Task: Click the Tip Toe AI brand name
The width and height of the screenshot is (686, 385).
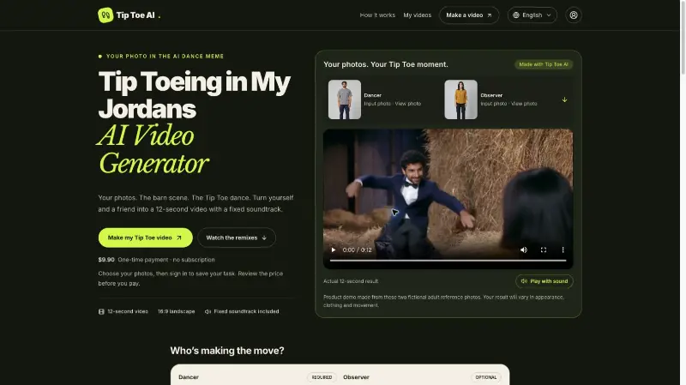Action: [135, 15]
